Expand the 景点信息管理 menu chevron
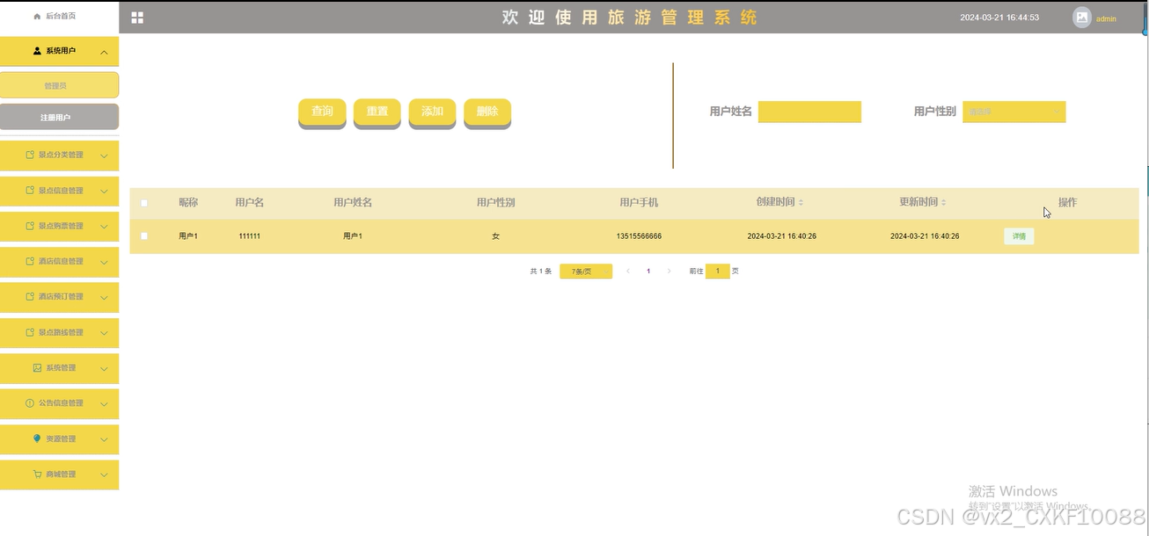Screen dimensions: 1149x536 (x=104, y=191)
